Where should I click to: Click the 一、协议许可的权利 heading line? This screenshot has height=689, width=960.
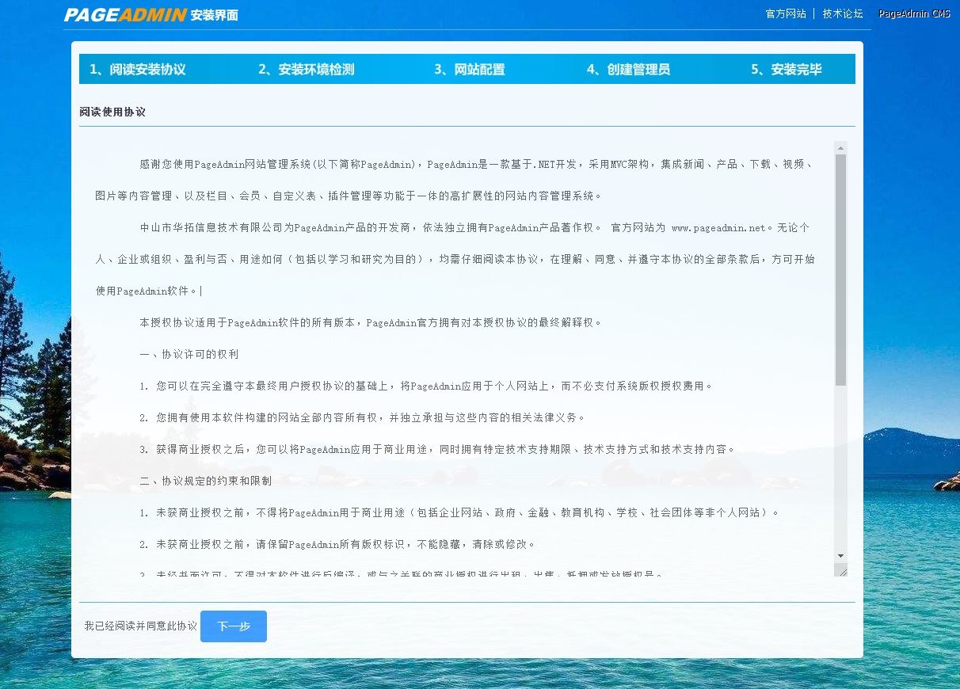click(189, 355)
